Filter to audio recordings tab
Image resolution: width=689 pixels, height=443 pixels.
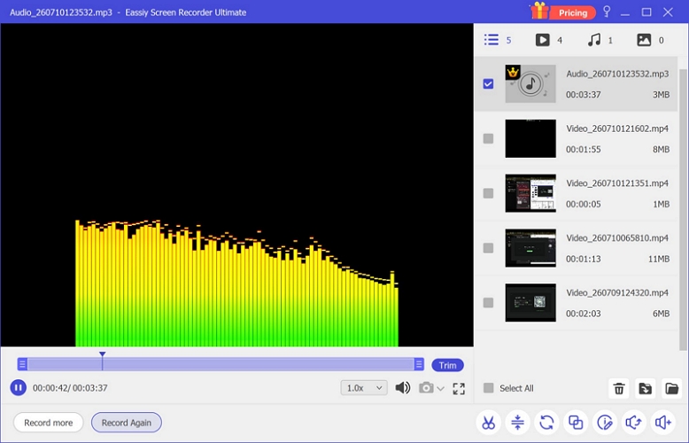(x=600, y=40)
